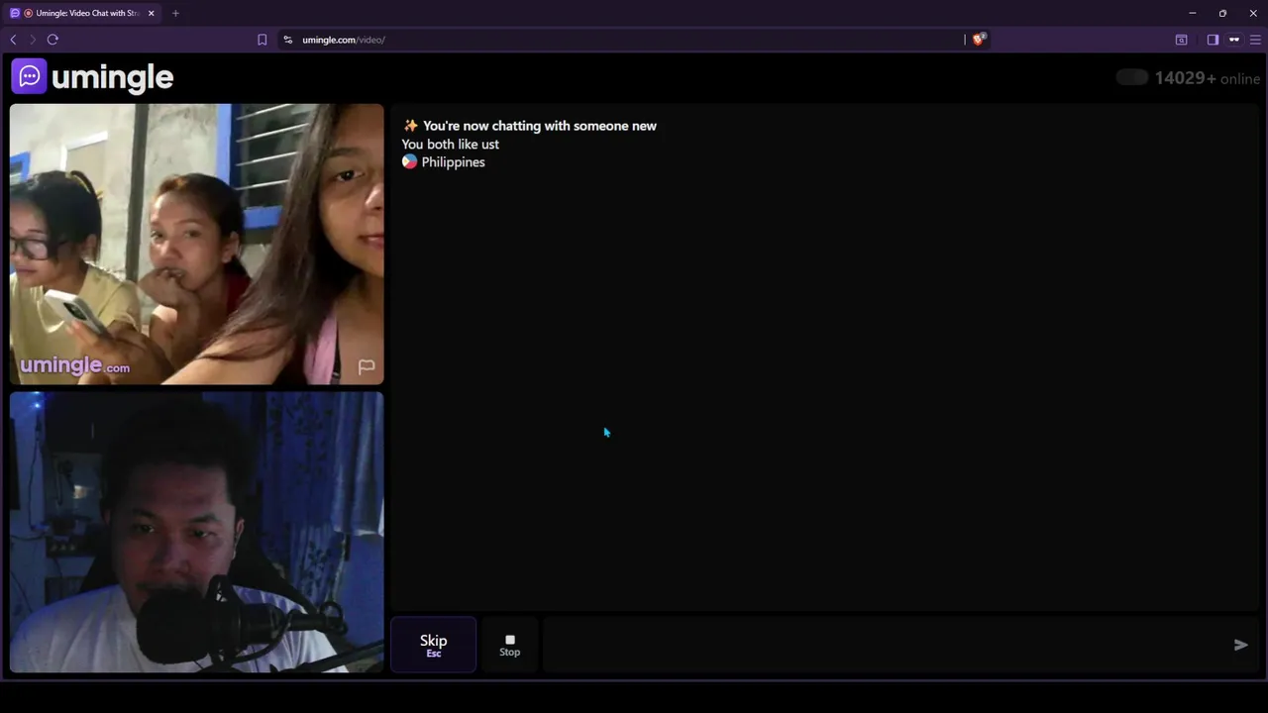Select the Umingle Video Chat tab
The image size is (1268, 713).
81,13
